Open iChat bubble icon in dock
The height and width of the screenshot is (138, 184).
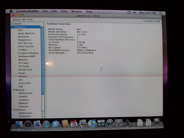55,124
